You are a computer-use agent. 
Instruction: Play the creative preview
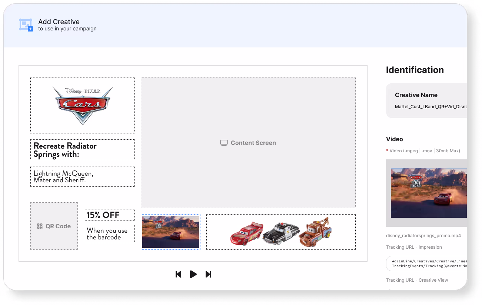coord(193,274)
